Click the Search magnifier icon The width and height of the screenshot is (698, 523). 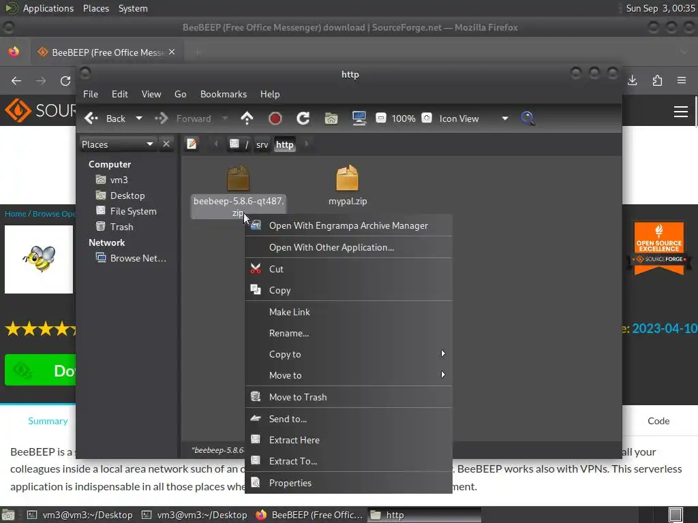[528, 118]
